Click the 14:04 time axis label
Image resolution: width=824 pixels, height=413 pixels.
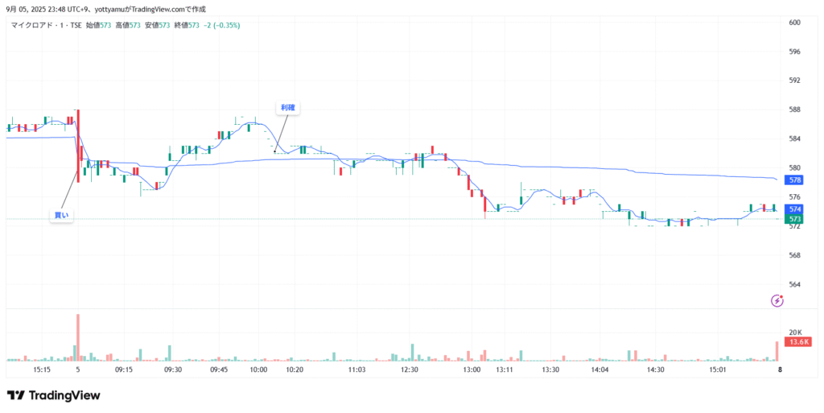point(599,370)
